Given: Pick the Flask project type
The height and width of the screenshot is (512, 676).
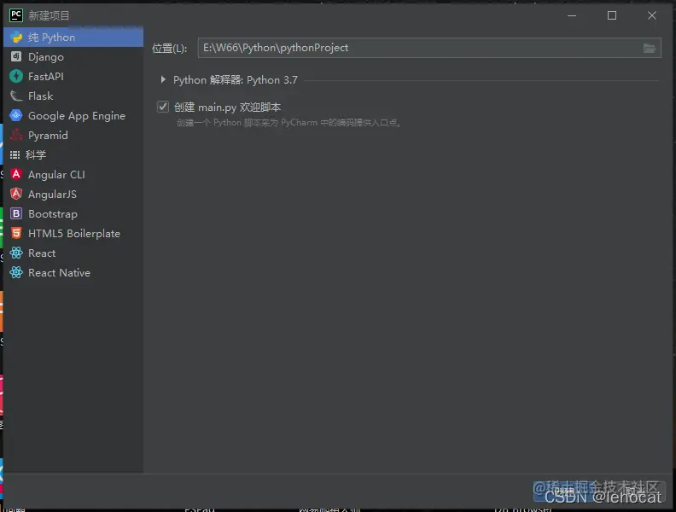Looking at the screenshot, I should [x=73, y=96].
